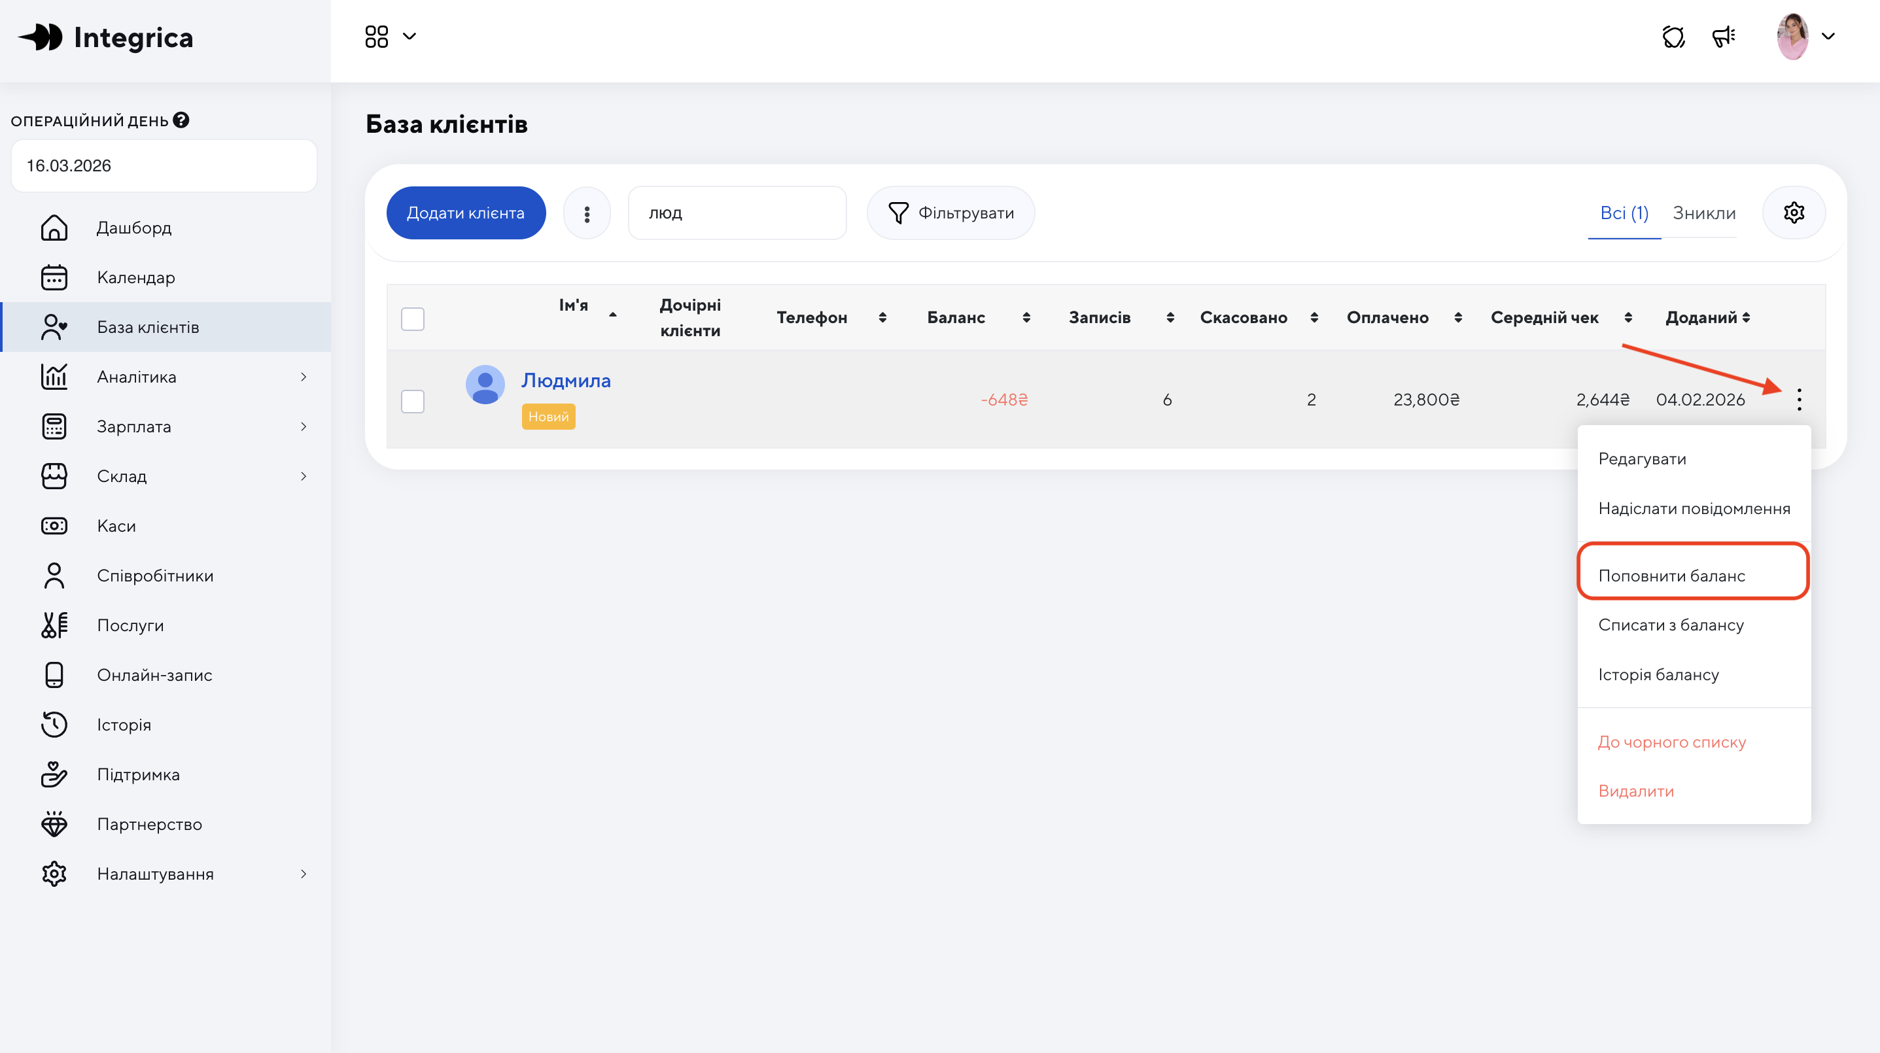Check the checkbox for client Людмила
The height and width of the screenshot is (1053, 1880).
point(412,401)
